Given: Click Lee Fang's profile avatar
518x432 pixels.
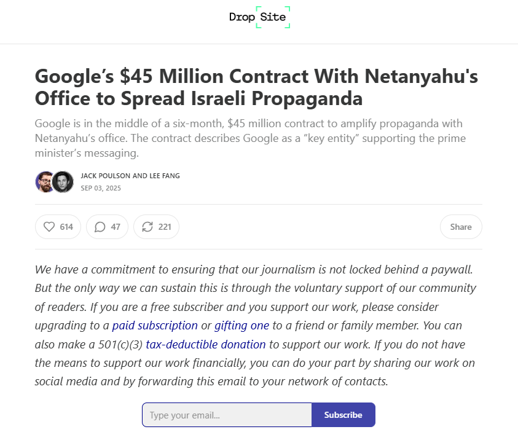Looking at the screenshot, I should (x=63, y=182).
